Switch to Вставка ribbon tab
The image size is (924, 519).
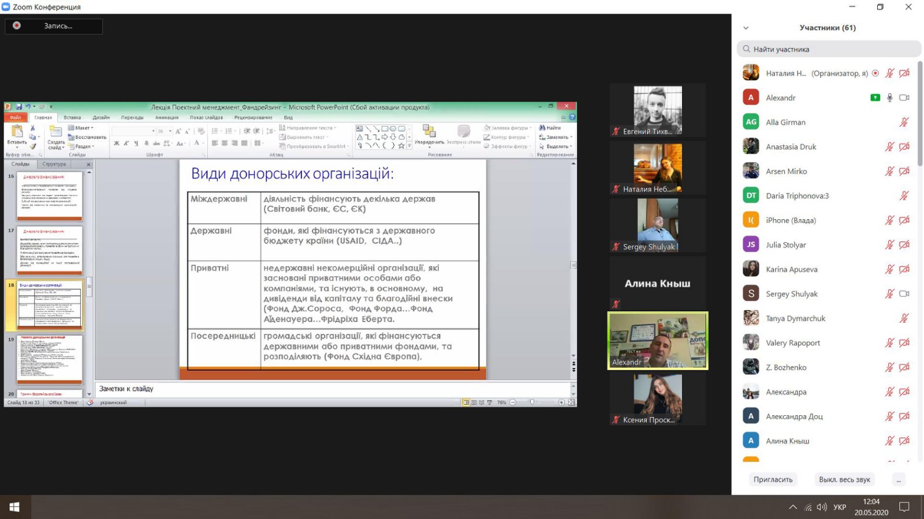pos(72,117)
